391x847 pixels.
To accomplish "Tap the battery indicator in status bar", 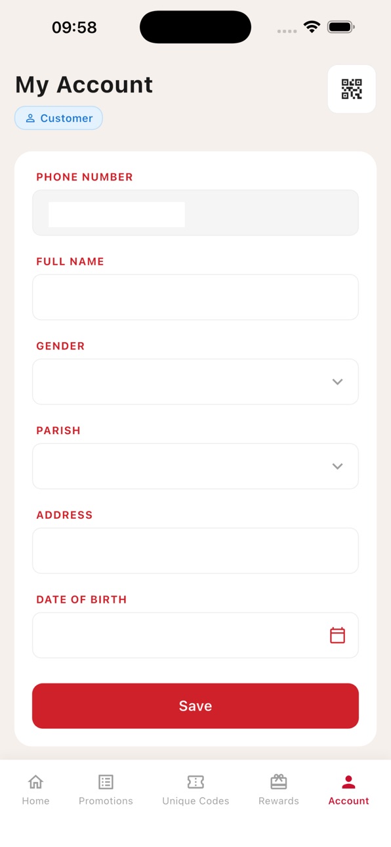I will coord(340,27).
